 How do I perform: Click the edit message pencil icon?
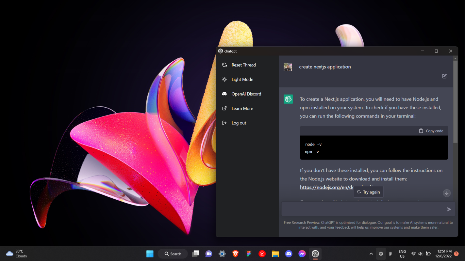444,76
